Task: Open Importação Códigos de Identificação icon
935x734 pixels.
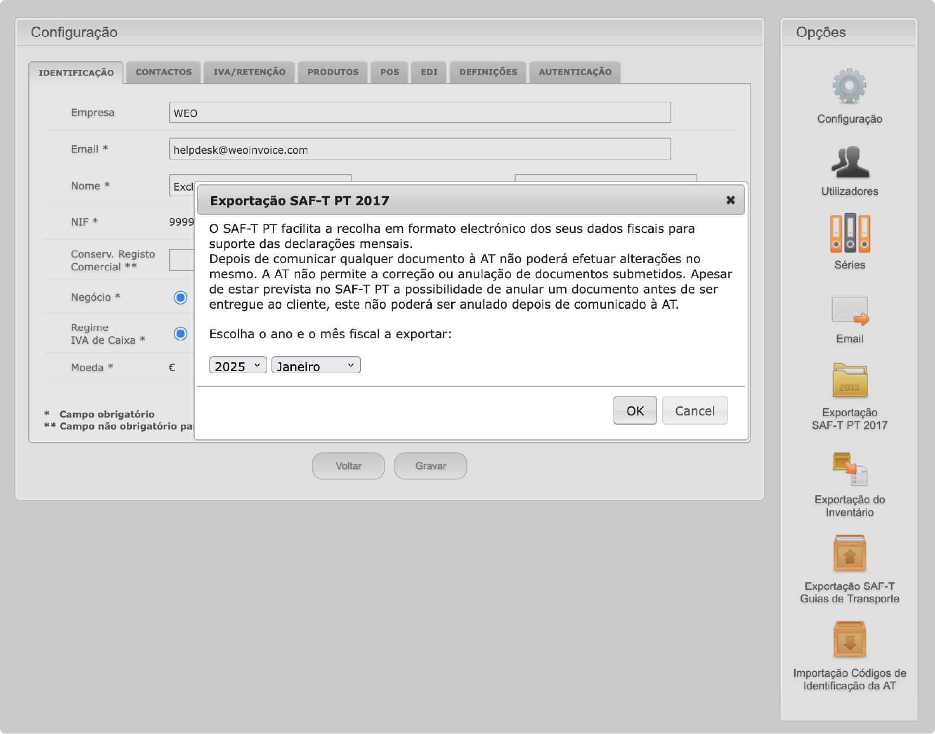Action: (850, 640)
